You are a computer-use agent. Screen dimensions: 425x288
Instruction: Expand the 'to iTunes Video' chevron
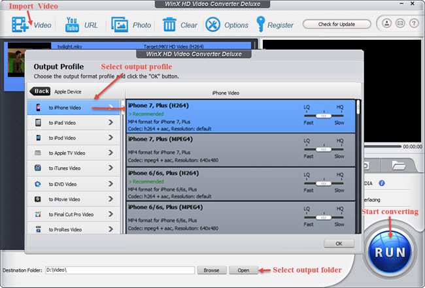pos(110,168)
